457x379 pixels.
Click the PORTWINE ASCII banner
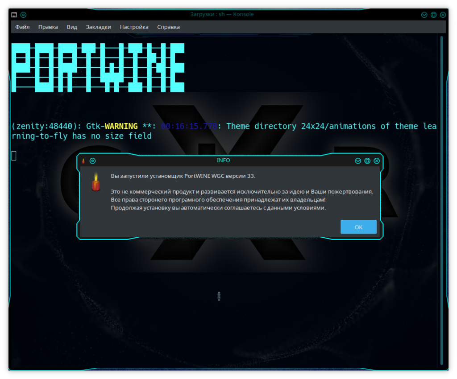click(98, 68)
